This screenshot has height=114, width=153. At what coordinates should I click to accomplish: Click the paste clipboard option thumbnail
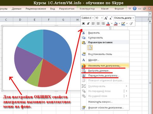point(90,47)
